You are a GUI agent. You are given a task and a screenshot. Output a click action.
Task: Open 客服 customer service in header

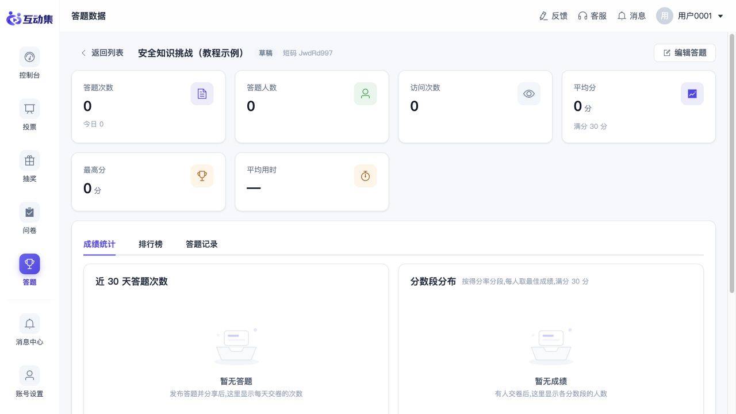(592, 16)
